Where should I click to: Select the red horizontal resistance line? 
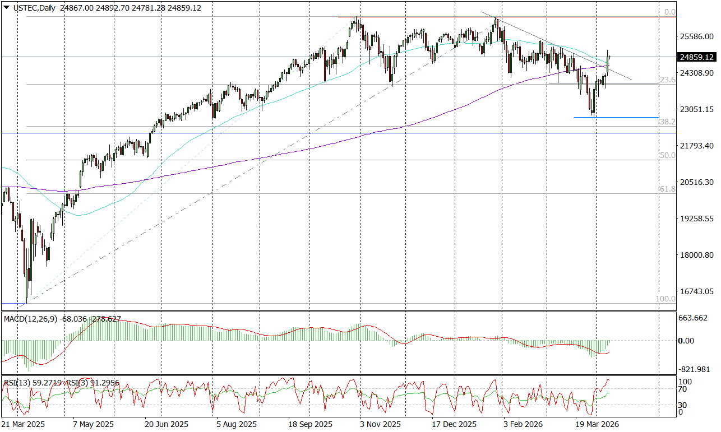click(x=505, y=17)
